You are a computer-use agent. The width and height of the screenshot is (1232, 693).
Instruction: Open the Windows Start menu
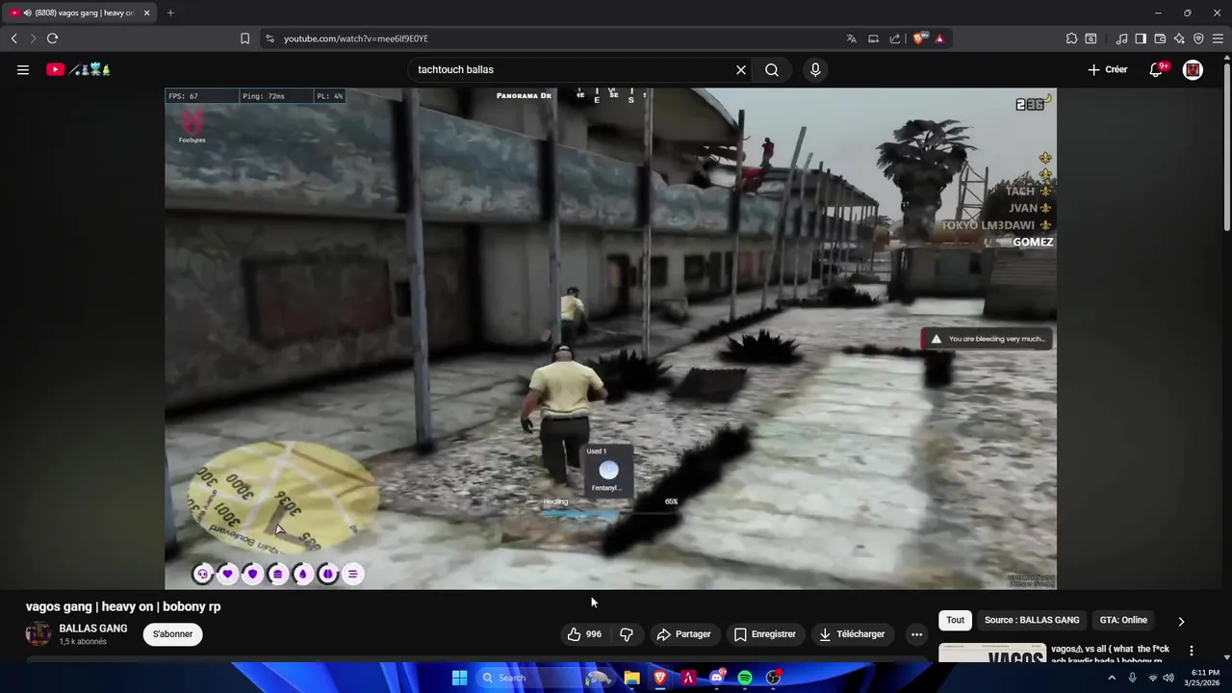(459, 678)
